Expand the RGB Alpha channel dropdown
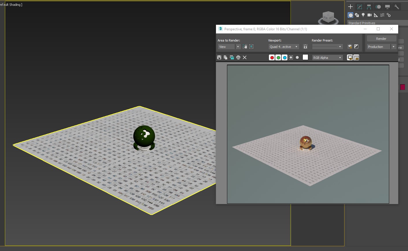This screenshot has height=251, width=408. 327,58
